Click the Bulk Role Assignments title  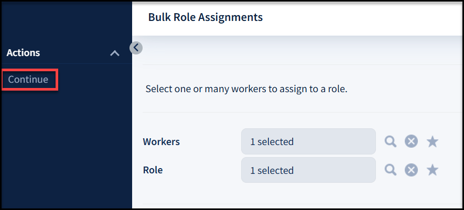pos(206,17)
